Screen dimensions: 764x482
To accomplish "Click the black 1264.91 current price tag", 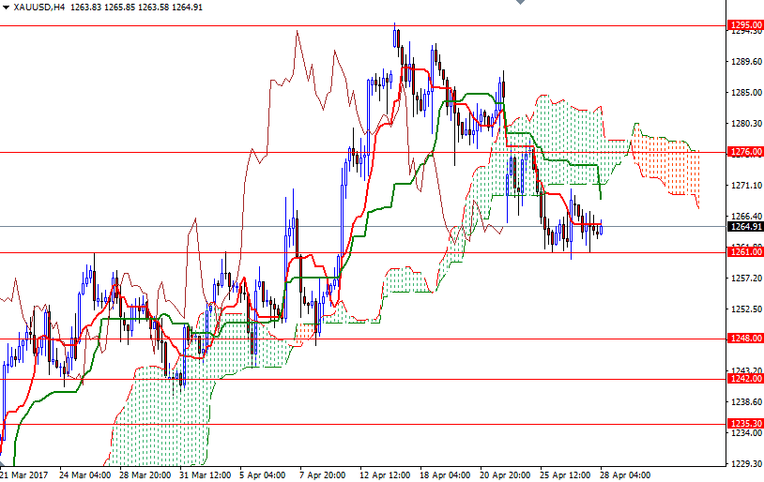I will (745, 226).
